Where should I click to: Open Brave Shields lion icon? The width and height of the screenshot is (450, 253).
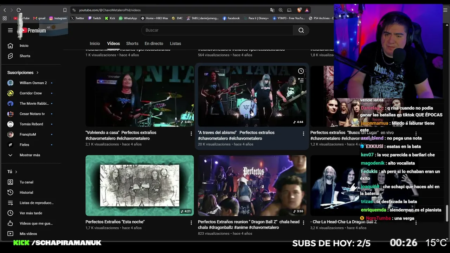pos(299,10)
